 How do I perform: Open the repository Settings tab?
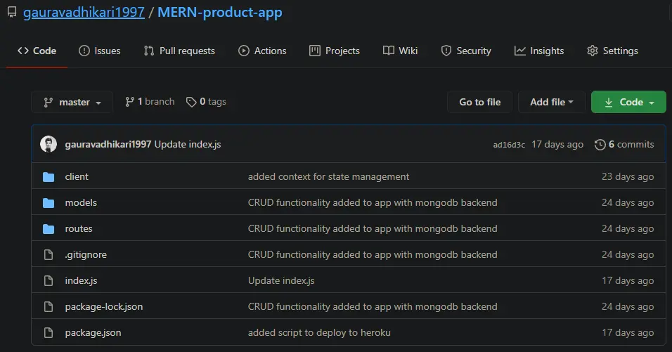(x=612, y=51)
